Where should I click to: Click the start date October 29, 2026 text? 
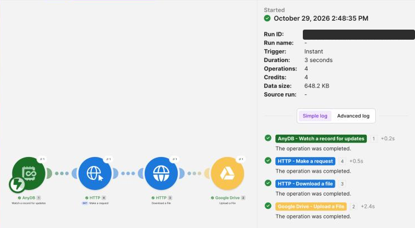(x=321, y=18)
